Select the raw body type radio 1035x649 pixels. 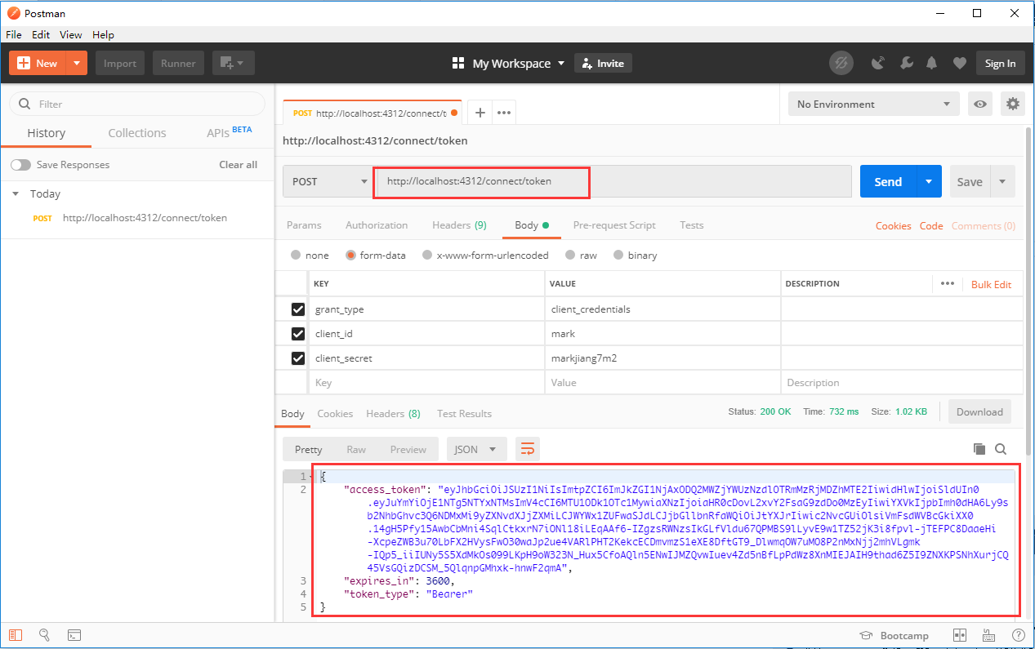click(x=570, y=255)
